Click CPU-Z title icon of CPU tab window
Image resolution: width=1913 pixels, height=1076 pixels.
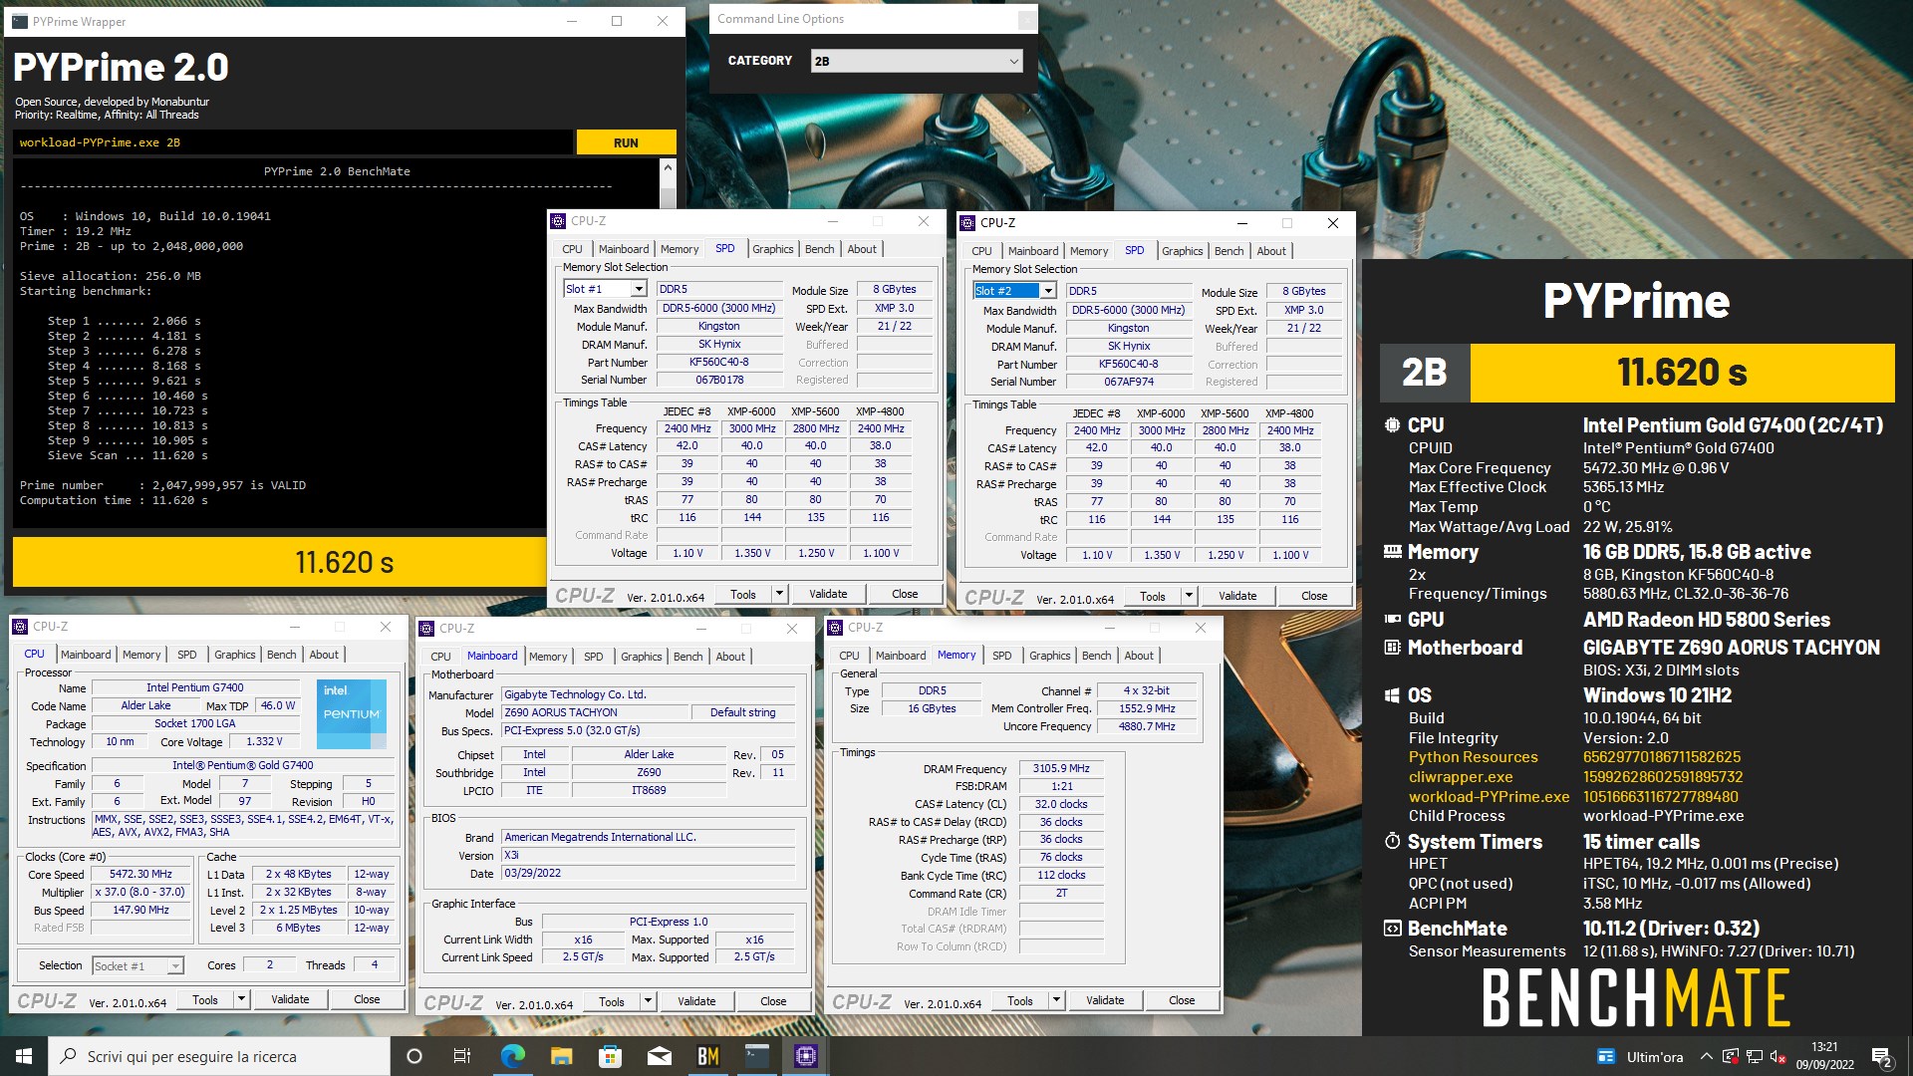click(x=20, y=627)
